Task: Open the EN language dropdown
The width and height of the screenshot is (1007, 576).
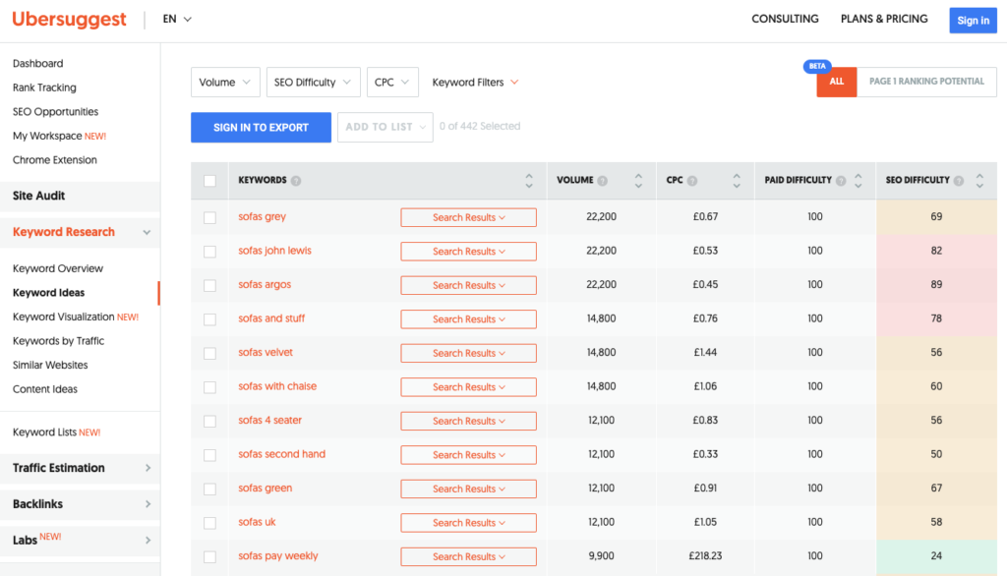Action: pyautogui.click(x=177, y=20)
